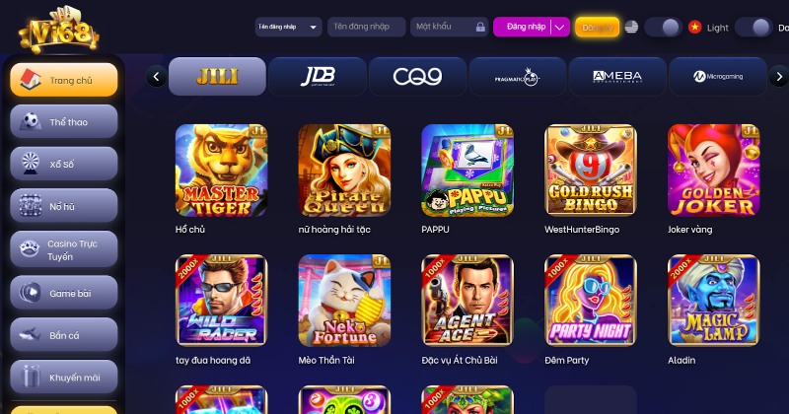Screen dimensions: 789x414
Task: Click the Mật khẩu password field
Action: tap(450, 28)
